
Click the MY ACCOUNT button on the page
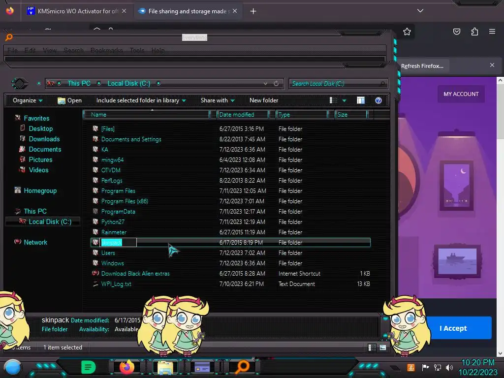[x=461, y=94]
